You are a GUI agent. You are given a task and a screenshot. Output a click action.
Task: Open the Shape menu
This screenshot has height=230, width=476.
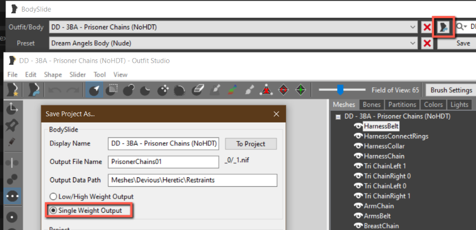pyautogui.click(x=53, y=75)
